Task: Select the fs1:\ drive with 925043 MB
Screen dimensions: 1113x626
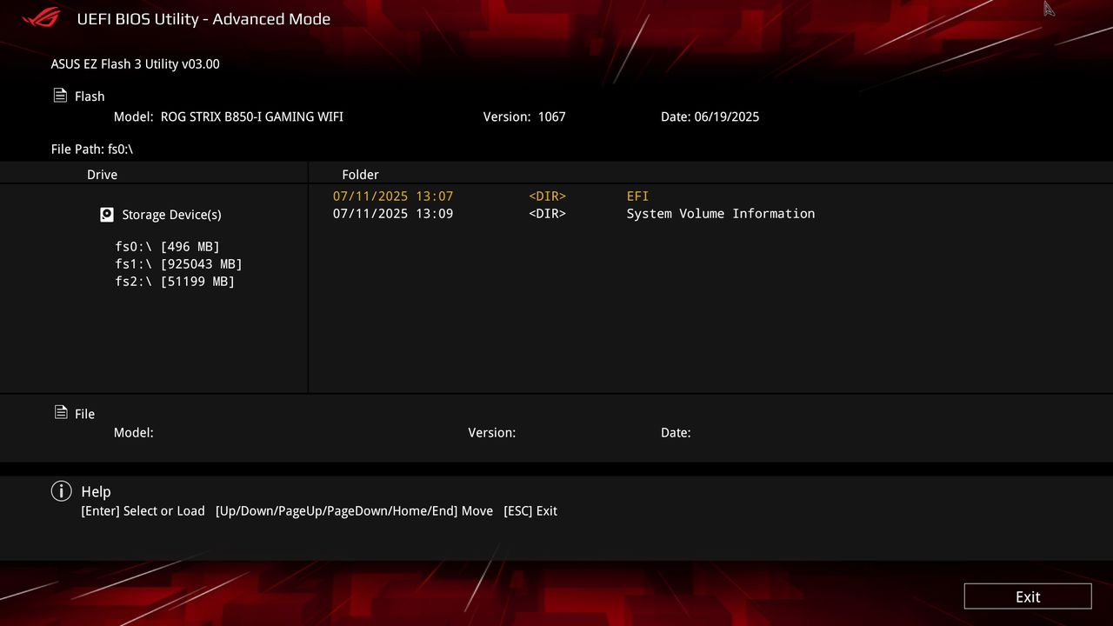Action: [177, 263]
